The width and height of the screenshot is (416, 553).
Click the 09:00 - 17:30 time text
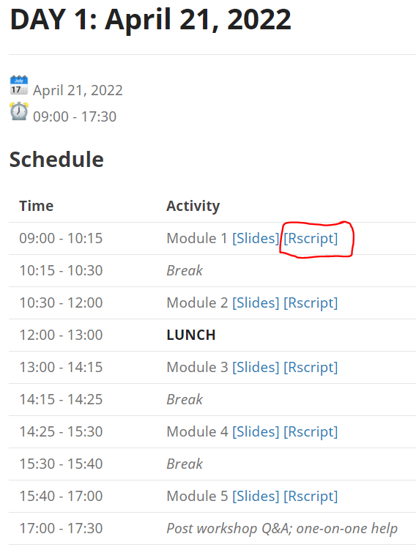pyautogui.click(x=75, y=116)
